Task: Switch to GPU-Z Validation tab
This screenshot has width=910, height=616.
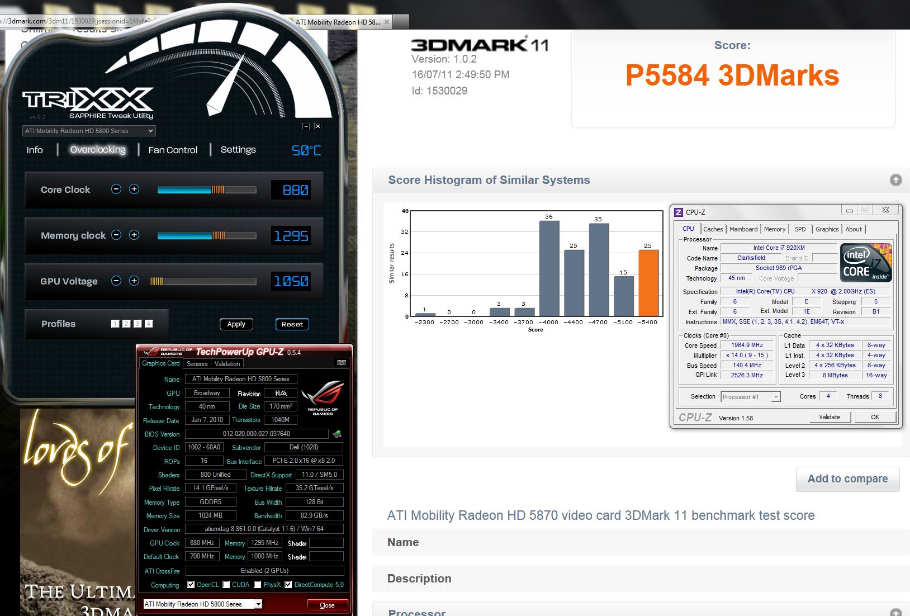Action: [227, 364]
